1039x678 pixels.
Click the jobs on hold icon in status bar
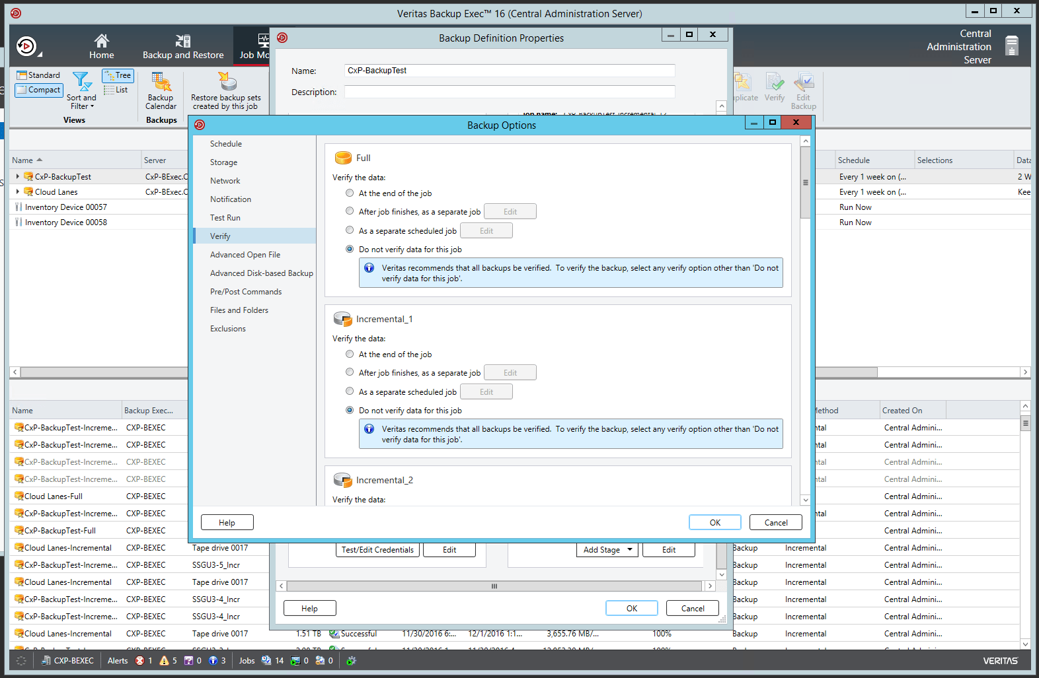pos(320,660)
